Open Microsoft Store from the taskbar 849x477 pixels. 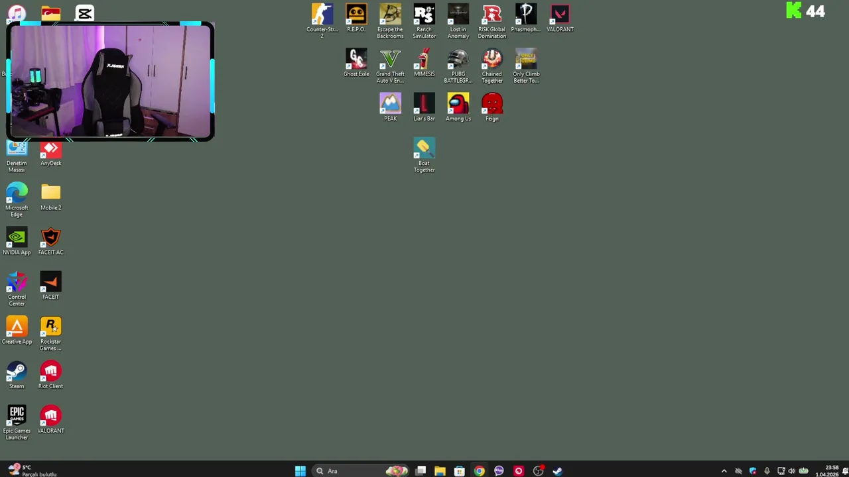click(459, 471)
